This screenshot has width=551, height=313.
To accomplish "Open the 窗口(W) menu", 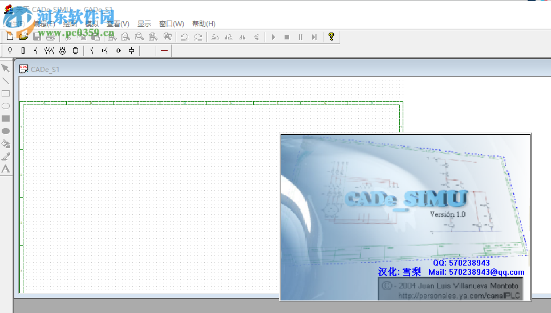I will (172, 24).
